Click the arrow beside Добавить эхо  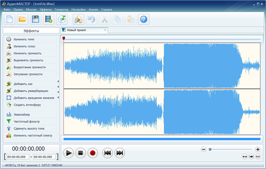pyautogui.click(x=58, y=81)
